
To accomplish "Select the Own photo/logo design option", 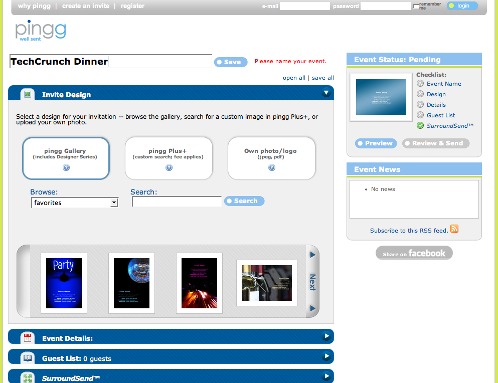I will coord(271,158).
